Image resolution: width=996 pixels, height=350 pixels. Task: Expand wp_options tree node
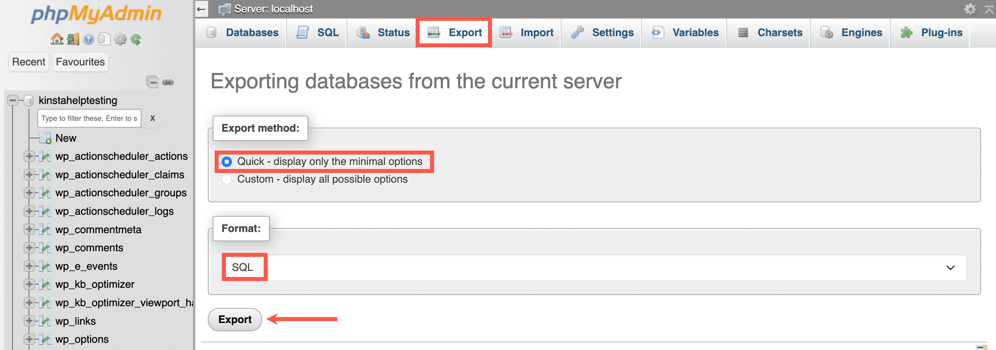29,339
